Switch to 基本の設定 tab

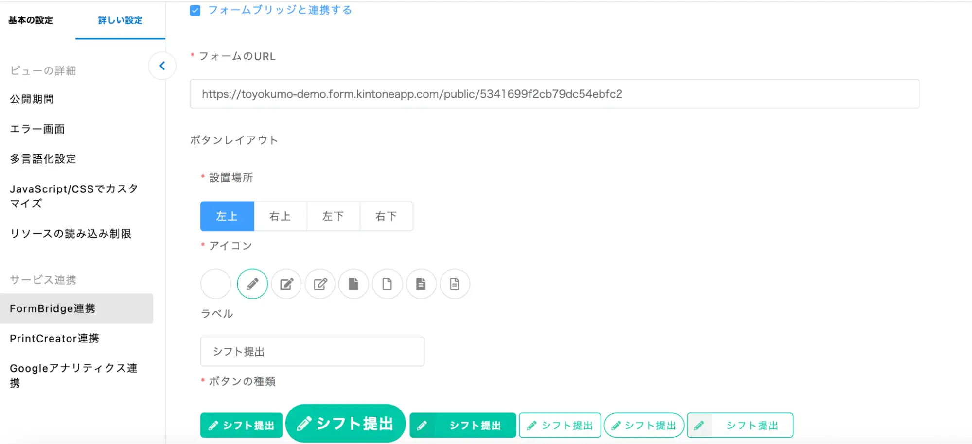31,20
